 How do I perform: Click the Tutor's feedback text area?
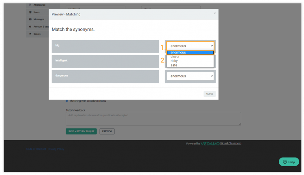(x=153, y=119)
